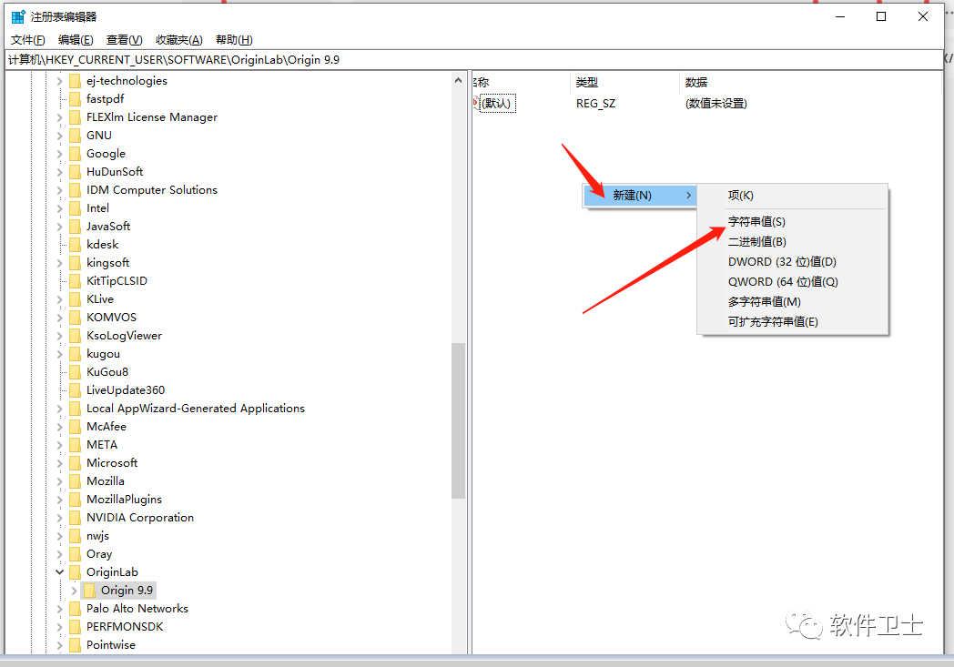Click the Intel folder icon

(x=75, y=208)
